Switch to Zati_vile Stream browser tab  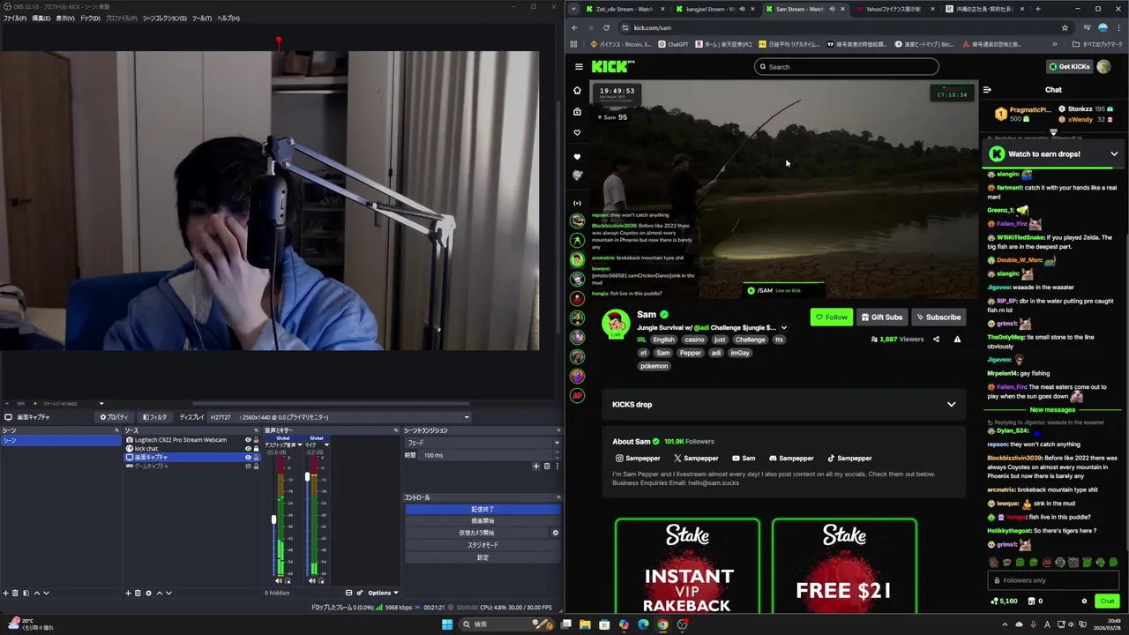point(624,9)
